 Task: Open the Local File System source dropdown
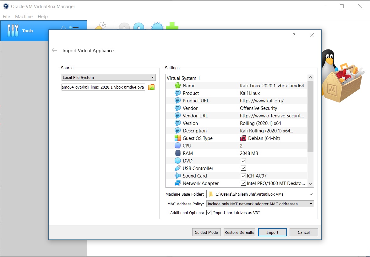coord(109,77)
